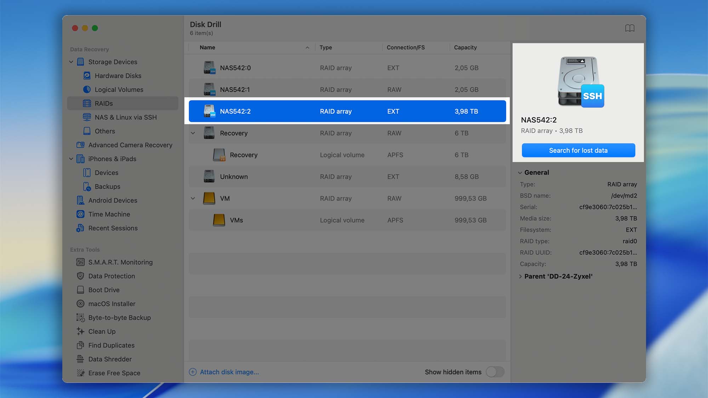Collapse the Storage Devices tree section
Image resolution: width=708 pixels, height=398 pixels.
click(x=71, y=62)
